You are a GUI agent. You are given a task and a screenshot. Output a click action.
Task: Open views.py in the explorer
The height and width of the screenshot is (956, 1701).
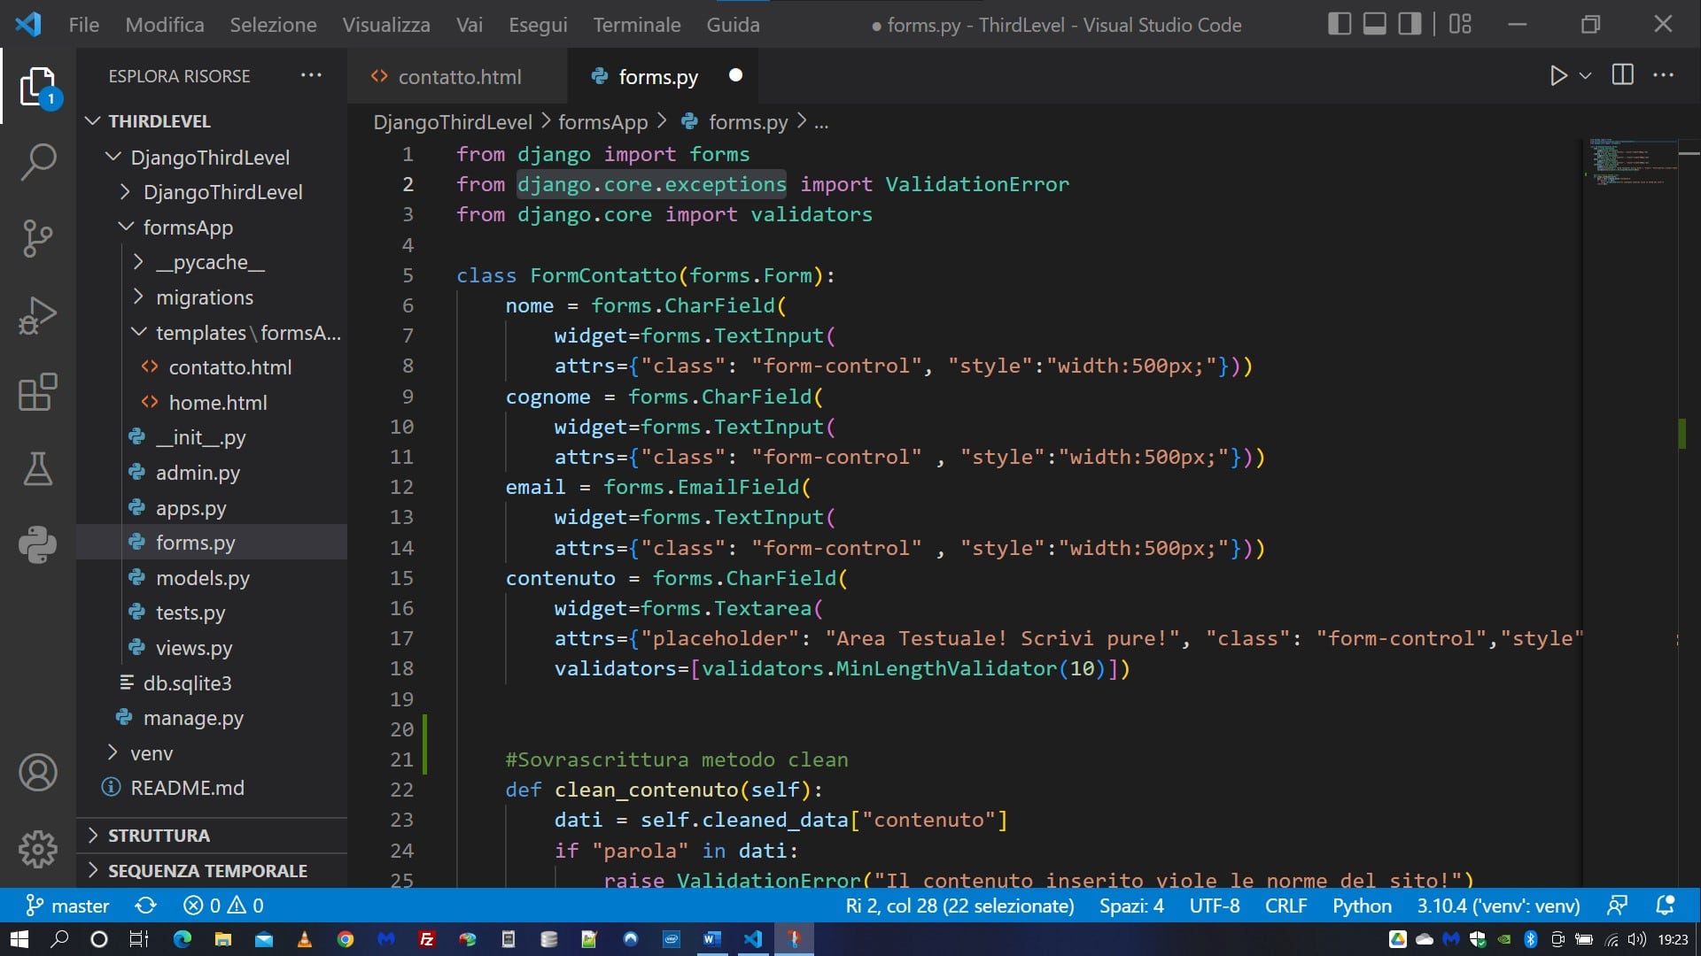(194, 648)
